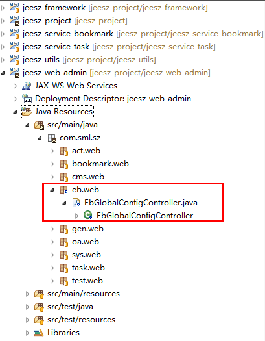The image size is (265, 341).
Task: Click the test.web package icon
Action: 64,281
